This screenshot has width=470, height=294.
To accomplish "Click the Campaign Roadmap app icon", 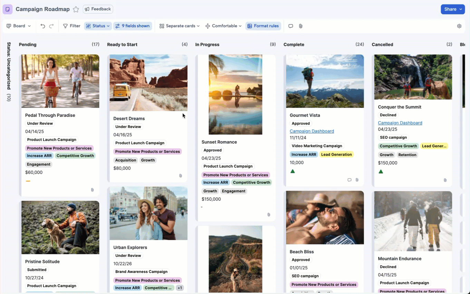I will 8,9.
